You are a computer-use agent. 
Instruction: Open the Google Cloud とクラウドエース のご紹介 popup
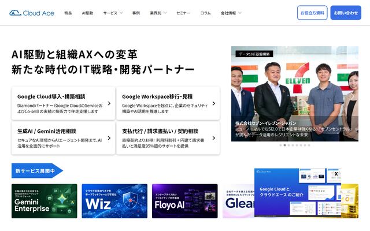(x=298, y=192)
